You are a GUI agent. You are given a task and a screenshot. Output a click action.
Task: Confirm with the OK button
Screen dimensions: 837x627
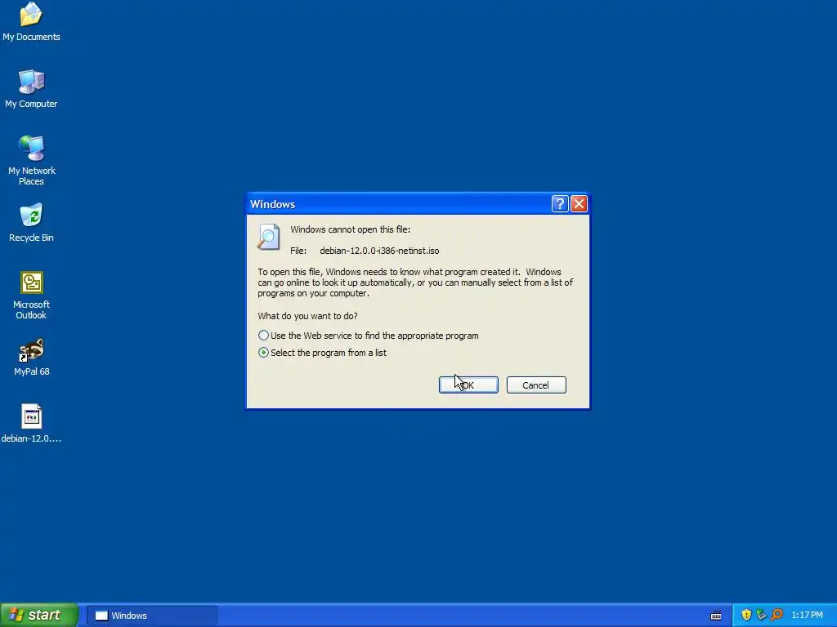pos(468,385)
